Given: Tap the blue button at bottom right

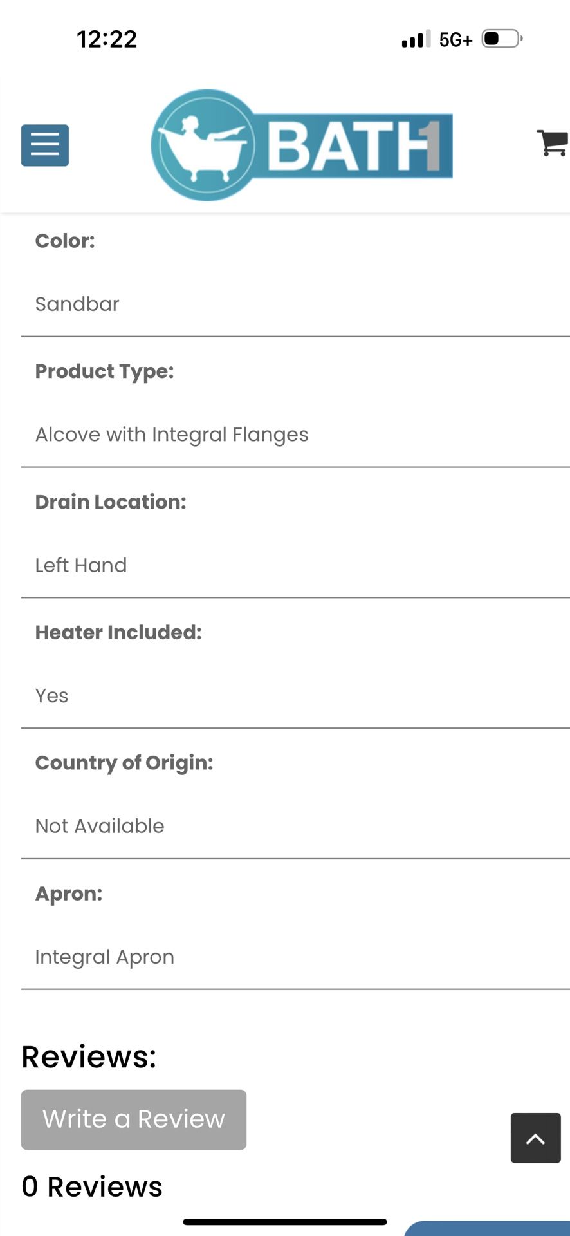Looking at the screenshot, I should (489, 1228).
